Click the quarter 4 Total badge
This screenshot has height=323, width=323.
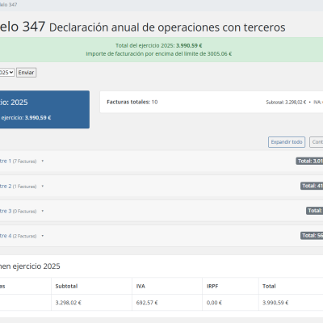[x=312, y=236]
